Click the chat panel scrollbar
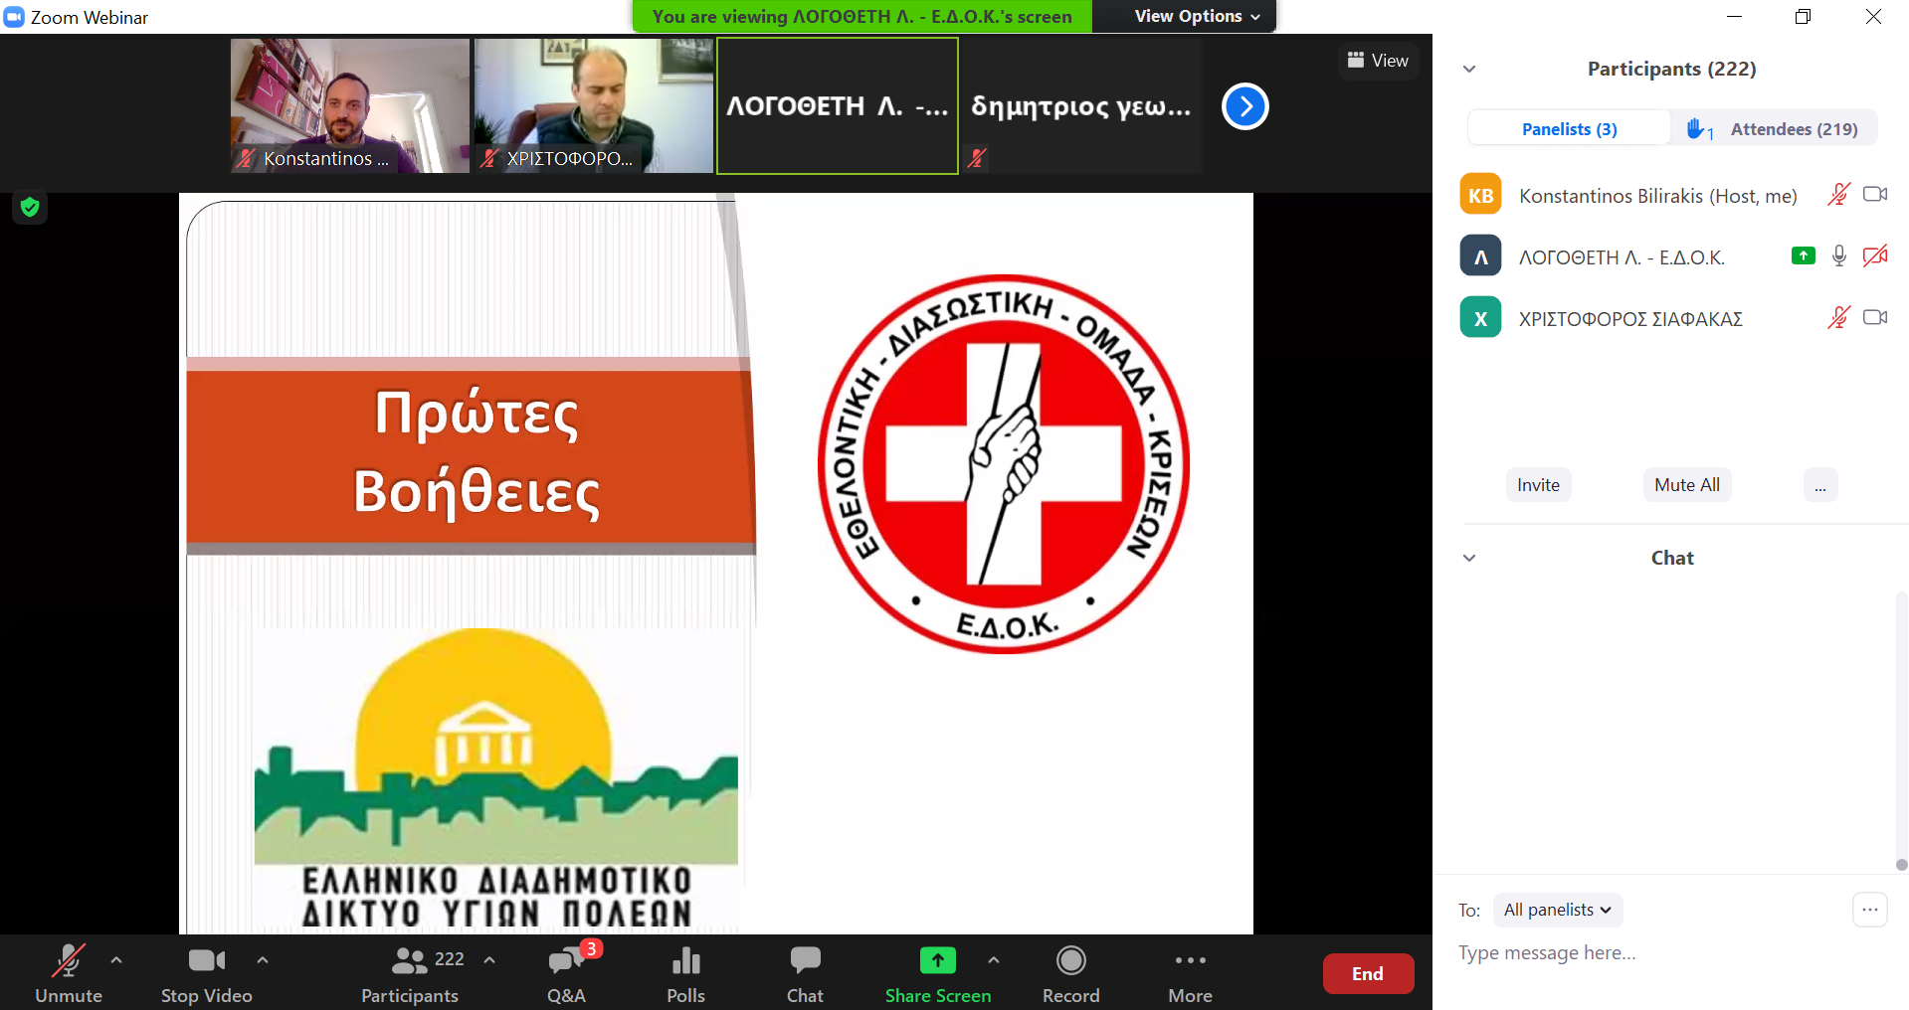 1901,731
